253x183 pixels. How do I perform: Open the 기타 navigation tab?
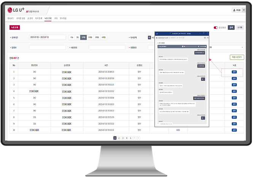point(56,18)
